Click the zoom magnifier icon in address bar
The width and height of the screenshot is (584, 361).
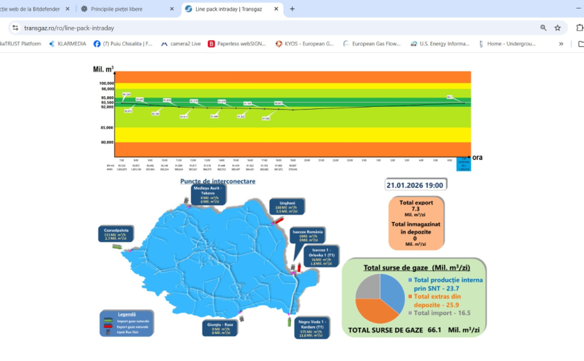(x=543, y=28)
